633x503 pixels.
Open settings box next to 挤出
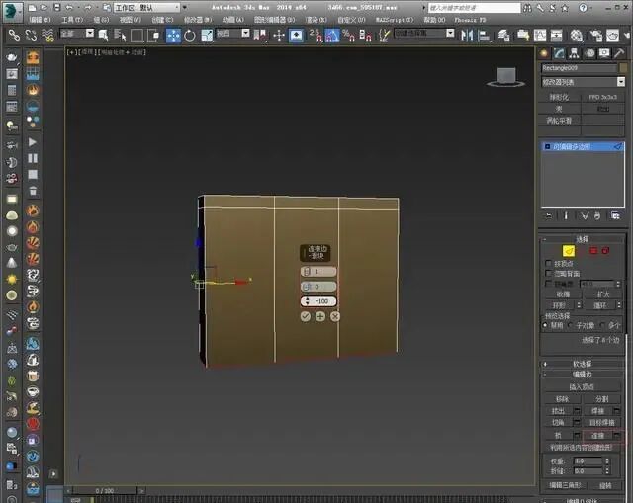coord(577,411)
